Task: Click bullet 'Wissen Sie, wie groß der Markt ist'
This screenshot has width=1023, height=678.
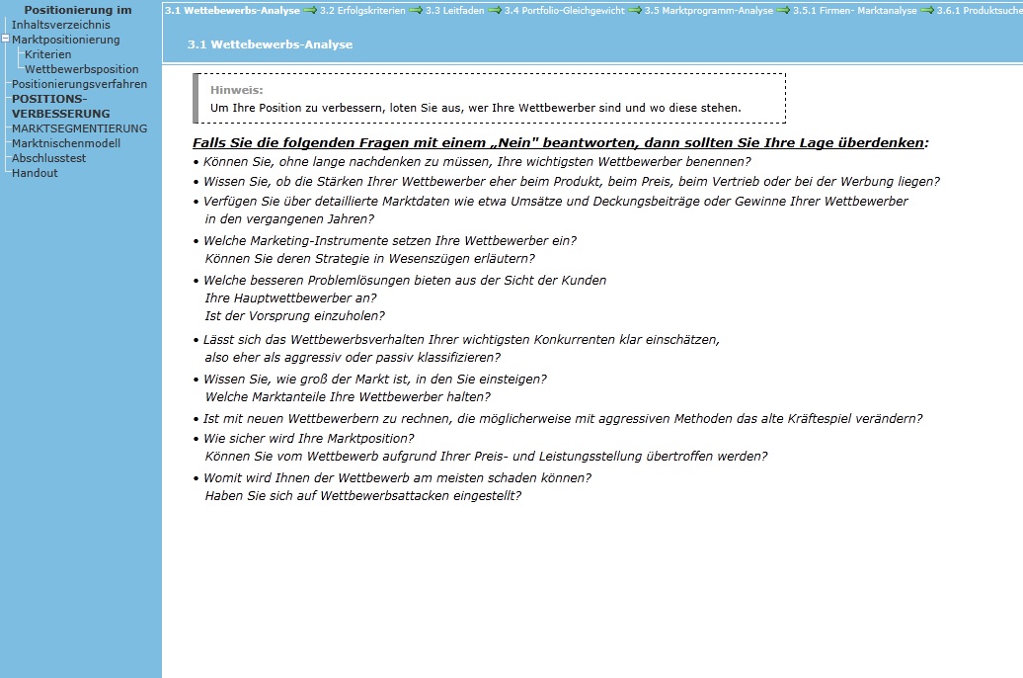Action: click(375, 380)
